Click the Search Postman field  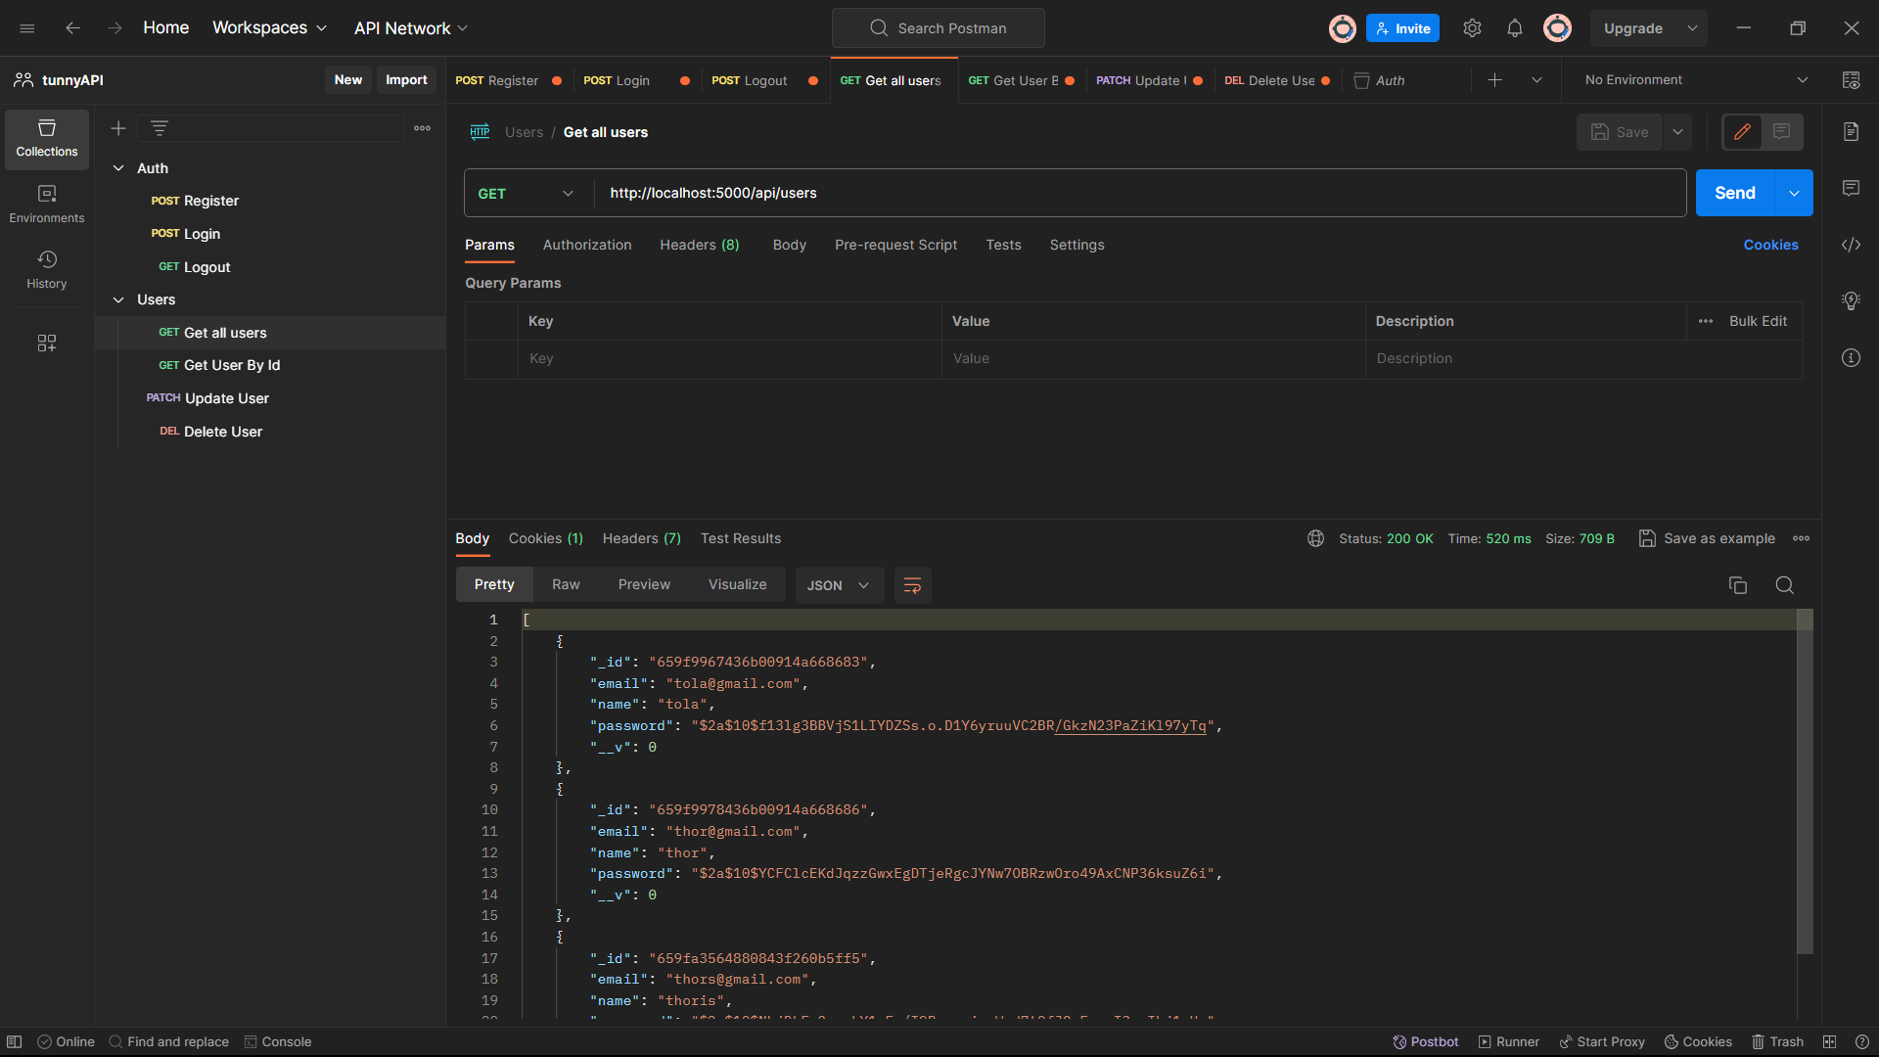pos(939,28)
